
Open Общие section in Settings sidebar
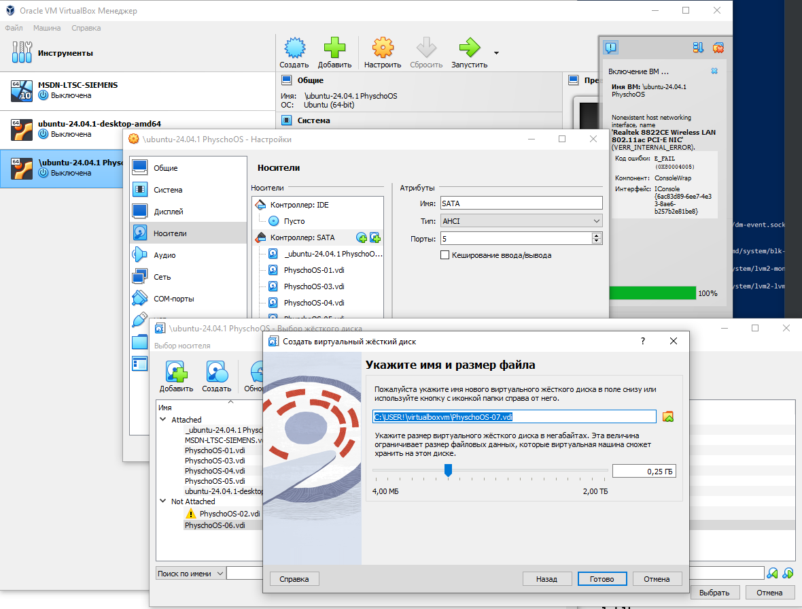[188, 168]
